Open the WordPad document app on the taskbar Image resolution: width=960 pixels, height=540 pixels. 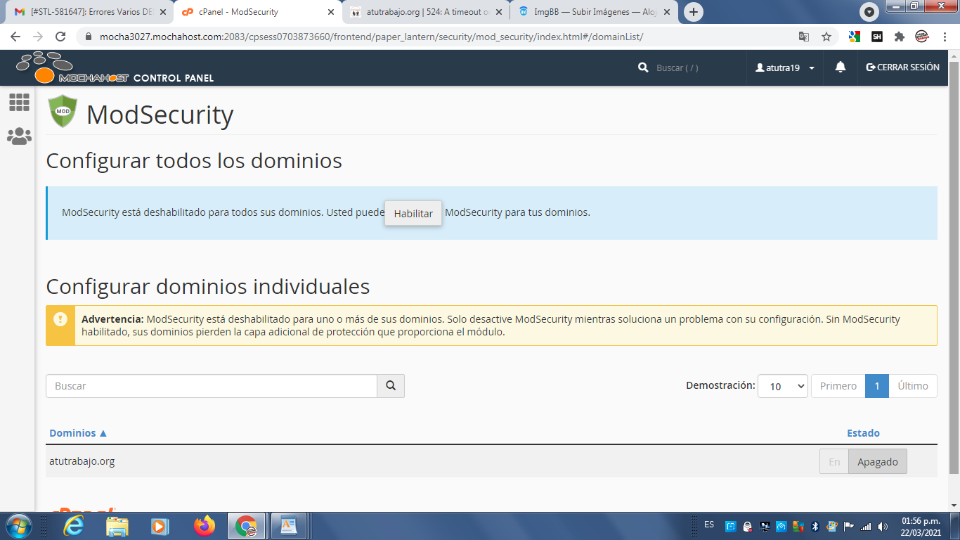pyautogui.click(x=288, y=526)
